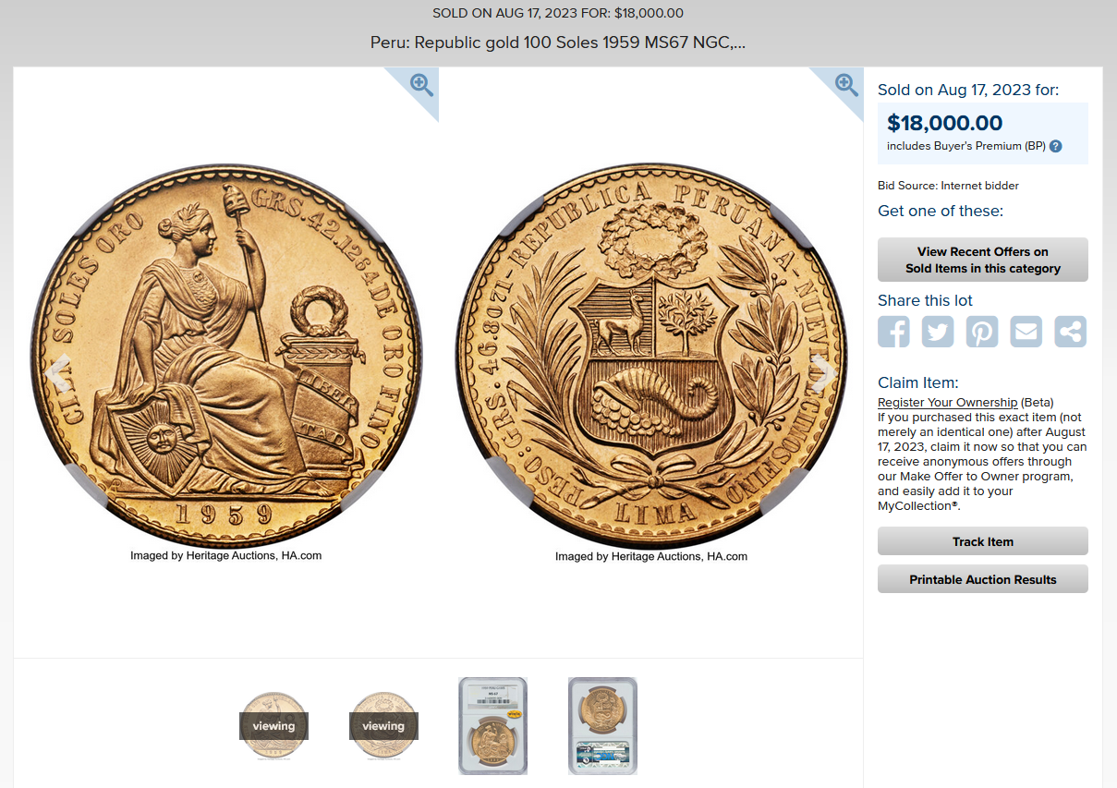1117x788 pixels.
Task: Click the Track Item button
Action: click(x=983, y=541)
